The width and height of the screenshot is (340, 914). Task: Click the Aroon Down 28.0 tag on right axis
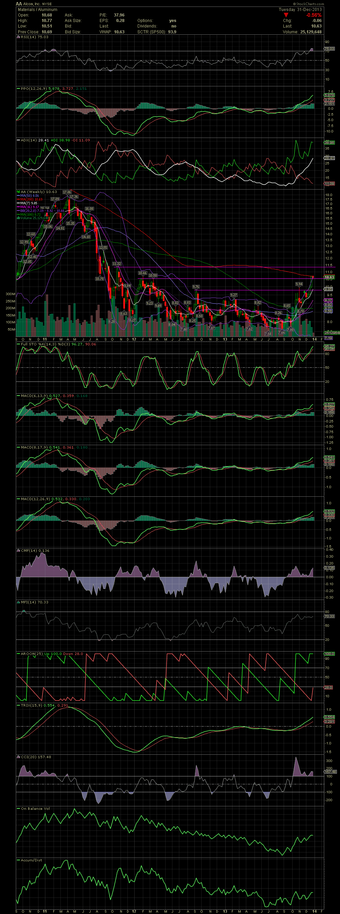tap(328, 687)
